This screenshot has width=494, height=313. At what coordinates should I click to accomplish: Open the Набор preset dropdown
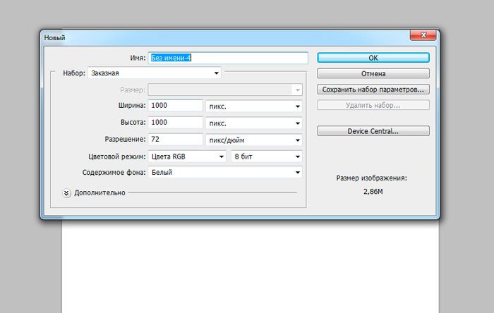pyautogui.click(x=155, y=73)
